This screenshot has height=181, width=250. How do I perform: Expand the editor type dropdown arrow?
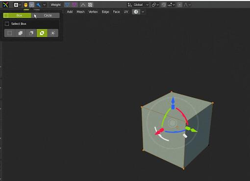[x=20, y=5]
